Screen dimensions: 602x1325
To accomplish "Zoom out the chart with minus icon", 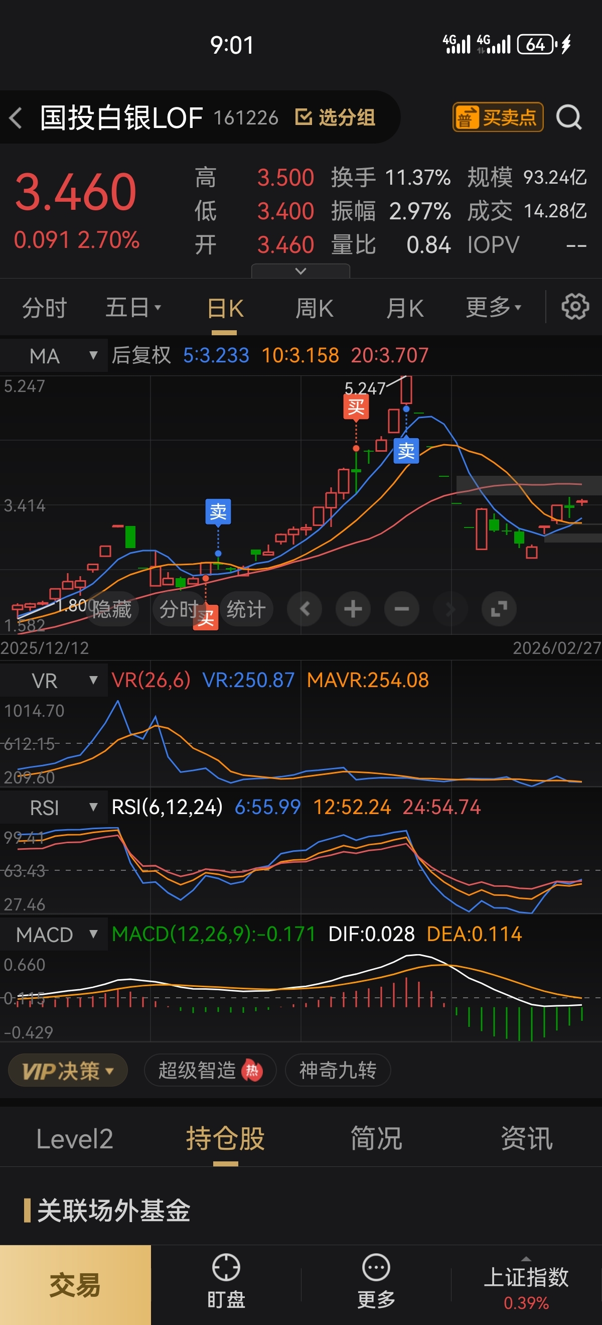I will pos(401,609).
